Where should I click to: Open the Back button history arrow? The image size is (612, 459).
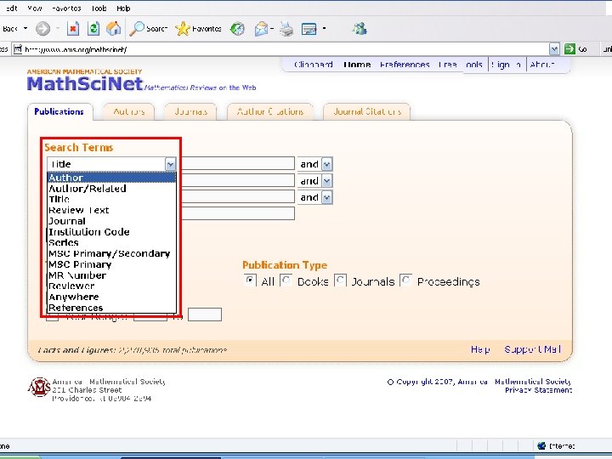(25, 29)
